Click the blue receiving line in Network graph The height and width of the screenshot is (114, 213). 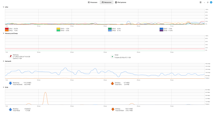pos(105,72)
